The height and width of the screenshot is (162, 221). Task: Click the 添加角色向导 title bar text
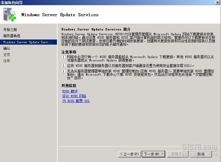(11, 3)
